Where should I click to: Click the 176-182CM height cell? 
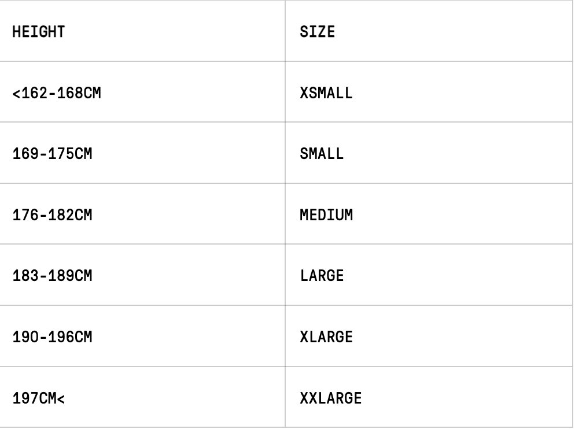(x=52, y=215)
